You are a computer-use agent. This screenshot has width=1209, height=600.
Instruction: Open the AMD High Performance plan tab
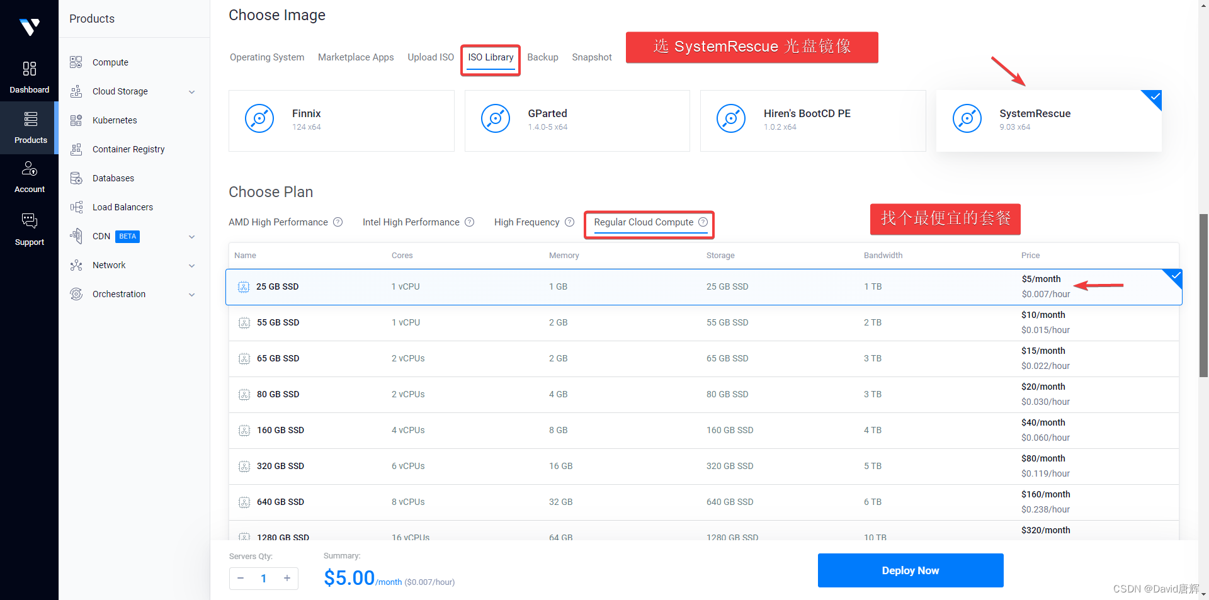coord(278,222)
